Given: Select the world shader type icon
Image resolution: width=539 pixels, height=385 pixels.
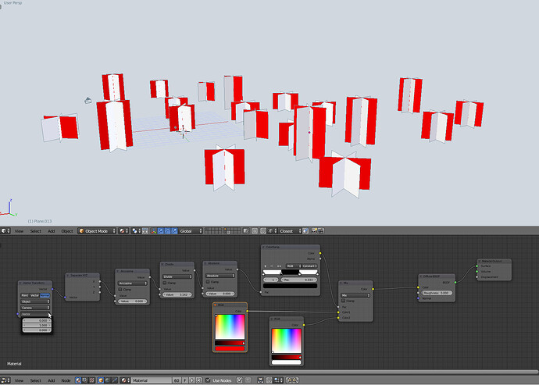Looking at the screenshot, I should pos(108,380).
